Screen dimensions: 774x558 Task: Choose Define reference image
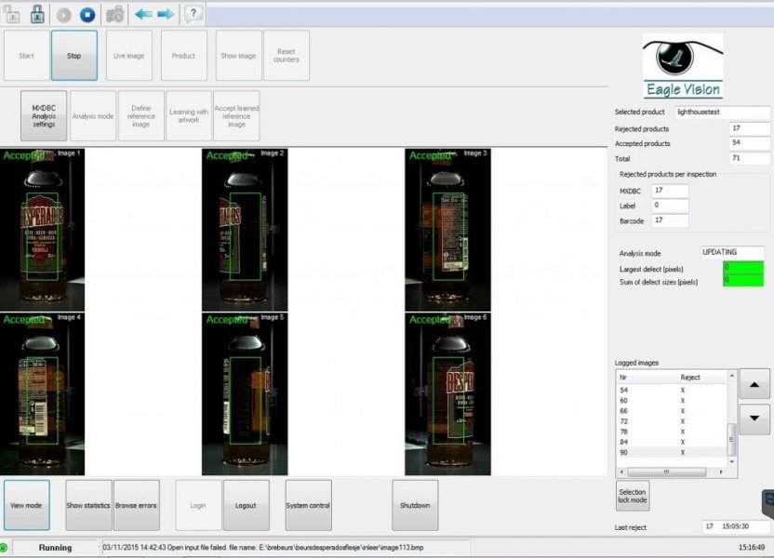tap(141, 116)
